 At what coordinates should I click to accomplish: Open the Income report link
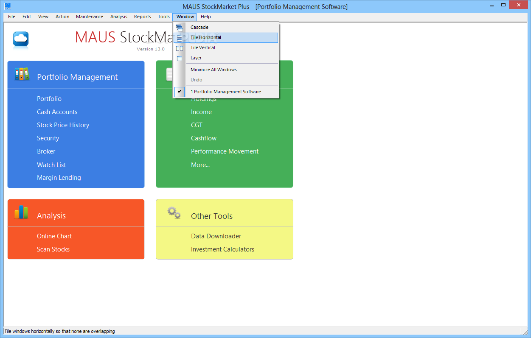201,112
